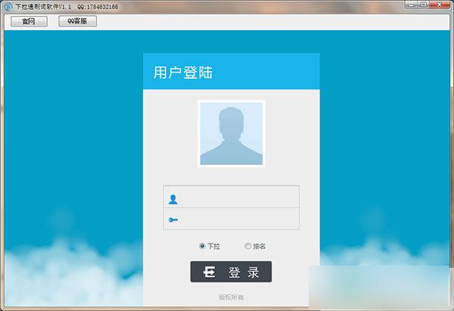This screenshot has height=311, width=454.
Task: Click the 版权所有 copyright link
Action: coord(231,297)
